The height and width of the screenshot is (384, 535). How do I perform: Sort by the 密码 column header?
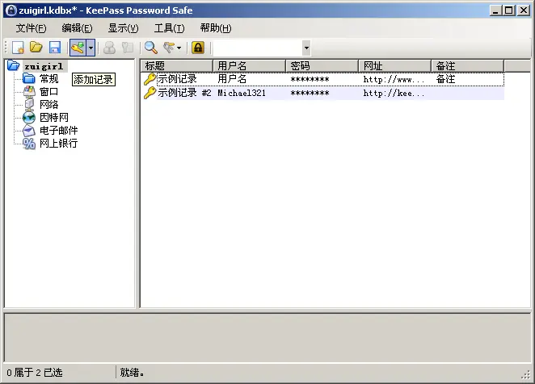pyautogui.click(x=322, y=66)
